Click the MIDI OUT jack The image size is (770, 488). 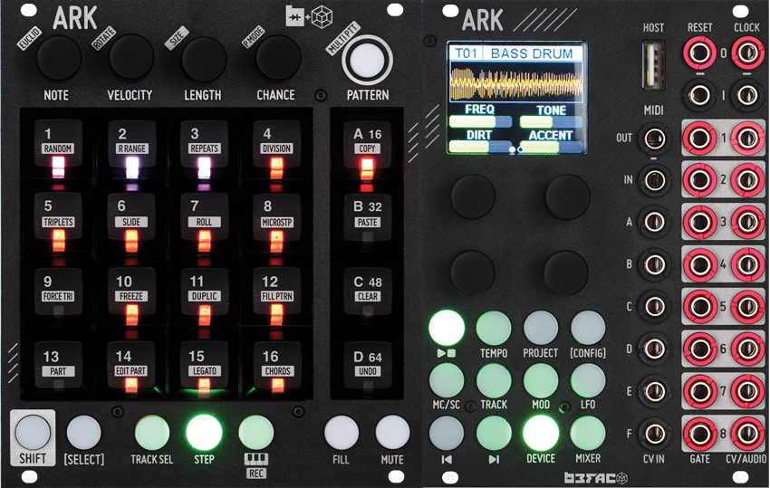[x=654, y=139]
